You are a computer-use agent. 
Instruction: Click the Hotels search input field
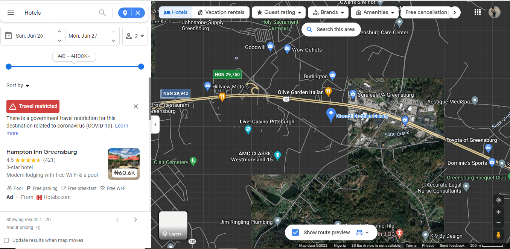58,13
